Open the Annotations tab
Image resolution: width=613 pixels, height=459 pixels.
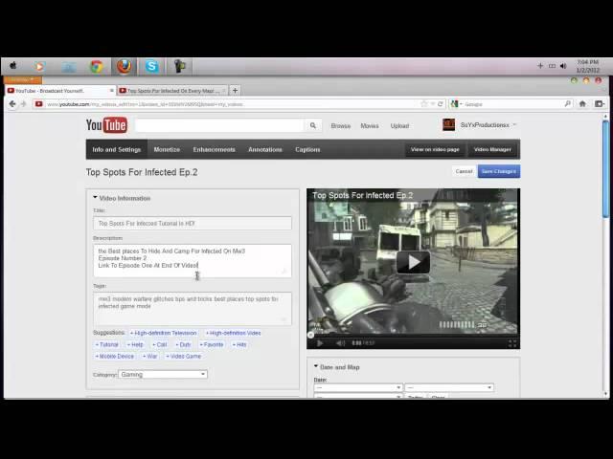(x=265, y=149)
